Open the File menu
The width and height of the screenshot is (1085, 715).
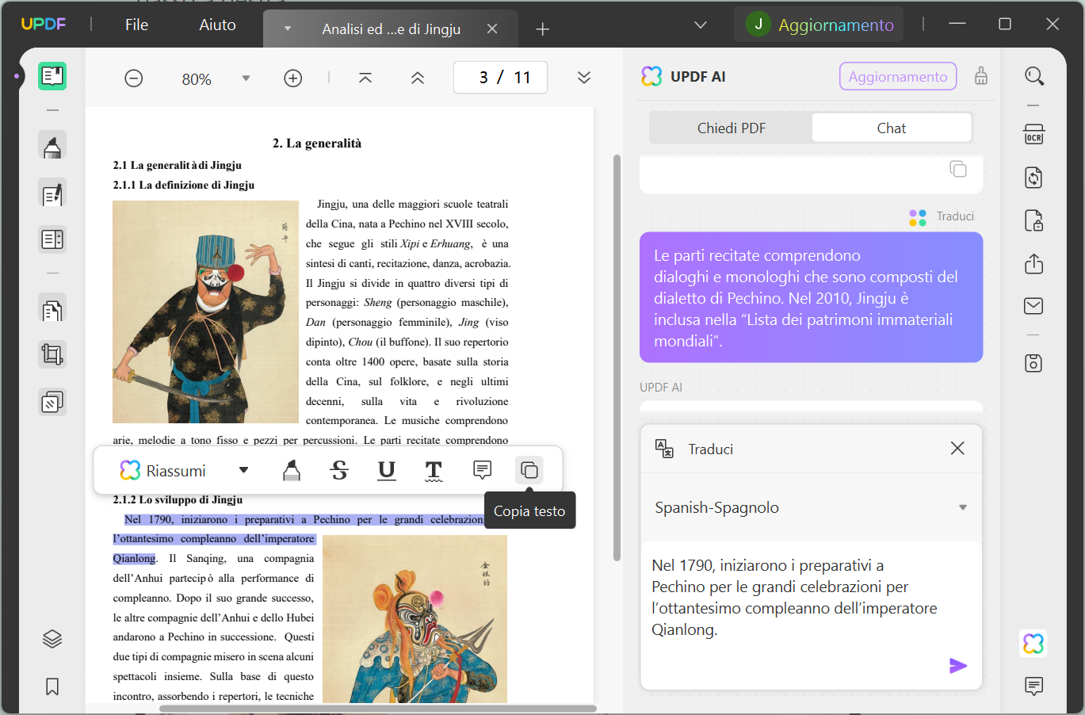coord(136,25)
